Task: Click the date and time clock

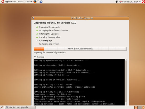Action: [x=132, y=2]
